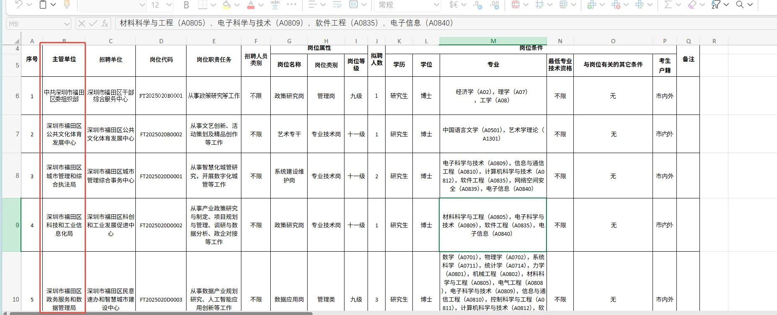
Task: Expand the sort and filter dropdown arrow
Action: (726, 5)
